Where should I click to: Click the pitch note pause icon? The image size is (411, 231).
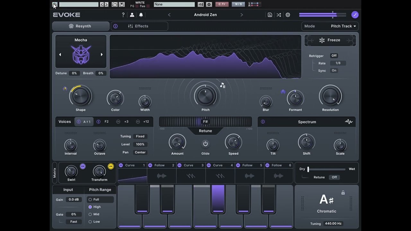(x=223, y=85)
